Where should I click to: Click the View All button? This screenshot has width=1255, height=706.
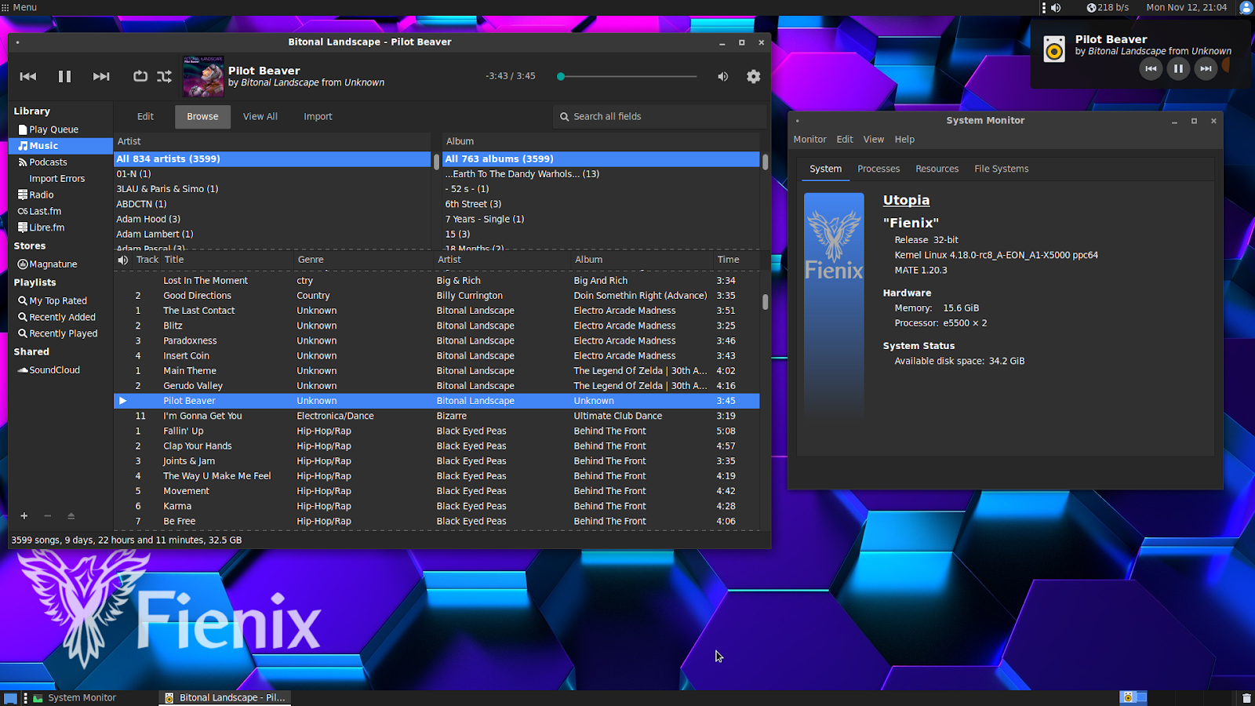coord(260,116)
